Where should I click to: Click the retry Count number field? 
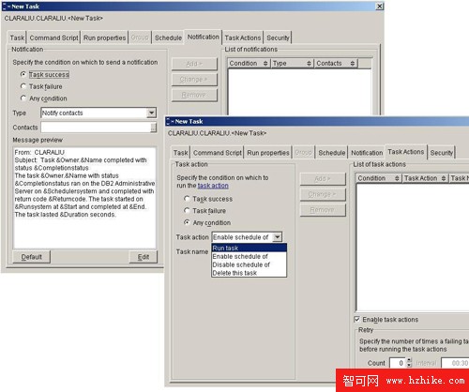pyautogui.click(x=397, y=363)
